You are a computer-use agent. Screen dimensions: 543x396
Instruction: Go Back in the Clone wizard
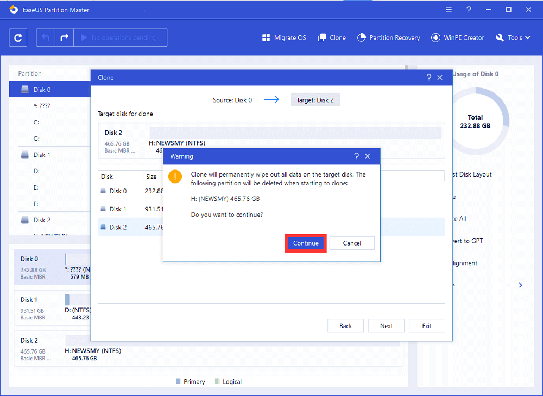(346, 326)
